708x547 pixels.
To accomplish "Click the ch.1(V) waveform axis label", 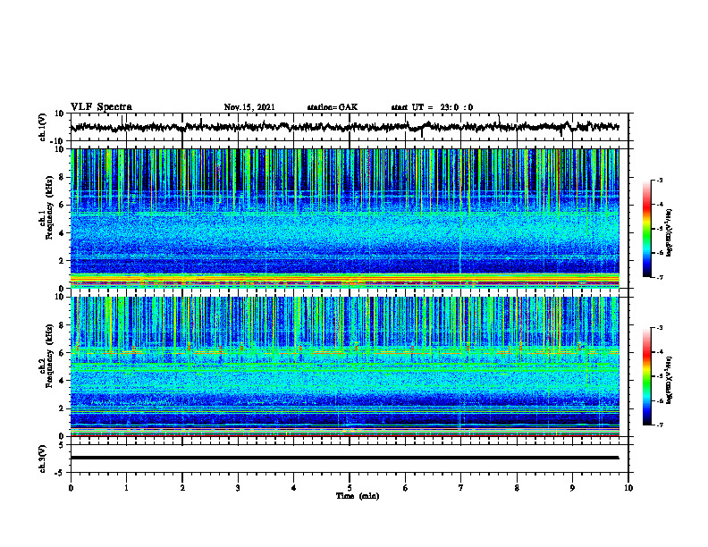I will coord(43,127).
